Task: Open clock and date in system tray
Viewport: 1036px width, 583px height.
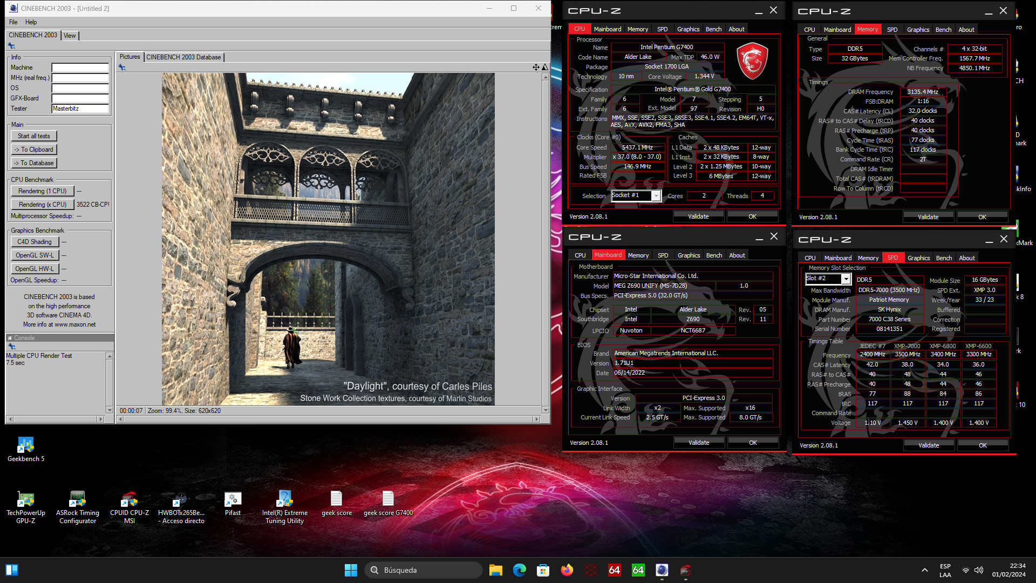Action: tap(1008, 570)
